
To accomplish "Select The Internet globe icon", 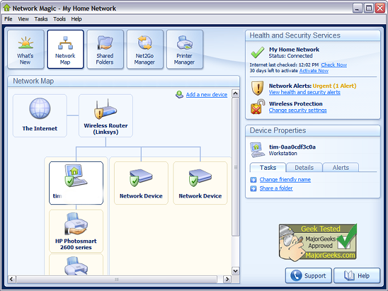I will (x=40, y=109).
